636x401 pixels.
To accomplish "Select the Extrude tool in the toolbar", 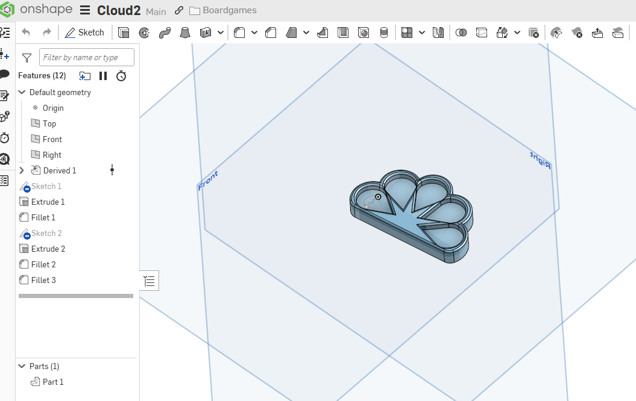I will pyautogui.click(x=124, y=33).
